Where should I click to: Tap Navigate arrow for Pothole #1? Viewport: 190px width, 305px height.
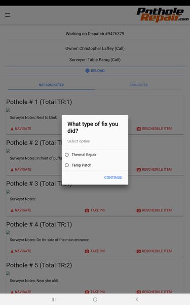point(12,129)
